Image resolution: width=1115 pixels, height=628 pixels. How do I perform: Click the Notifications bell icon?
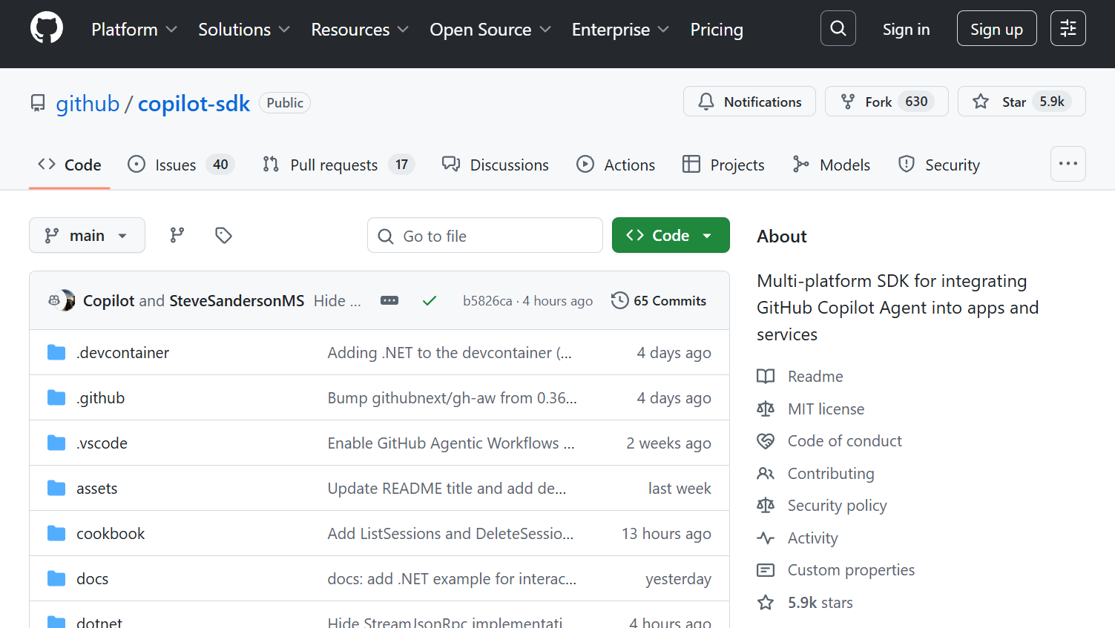pyautogui.click(x=705, y=102)
